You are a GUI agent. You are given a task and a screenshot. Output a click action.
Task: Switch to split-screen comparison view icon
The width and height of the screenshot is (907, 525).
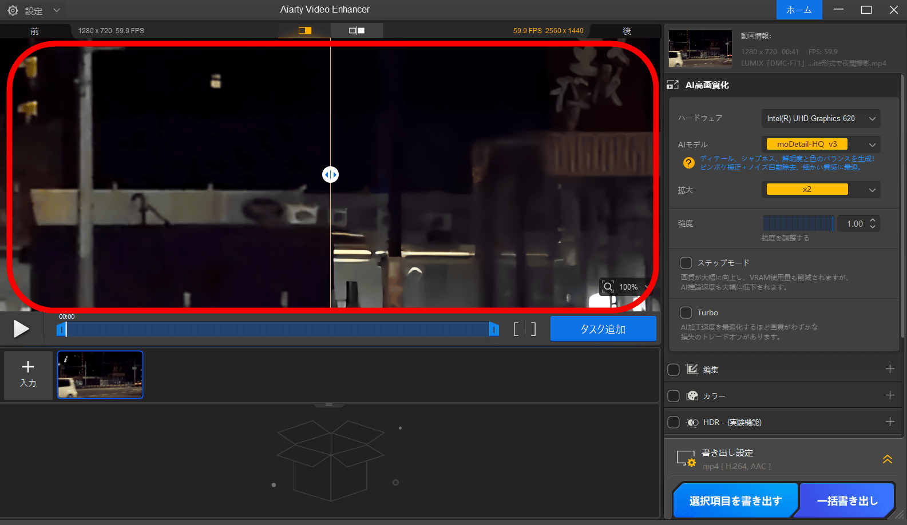click(304, 30)
